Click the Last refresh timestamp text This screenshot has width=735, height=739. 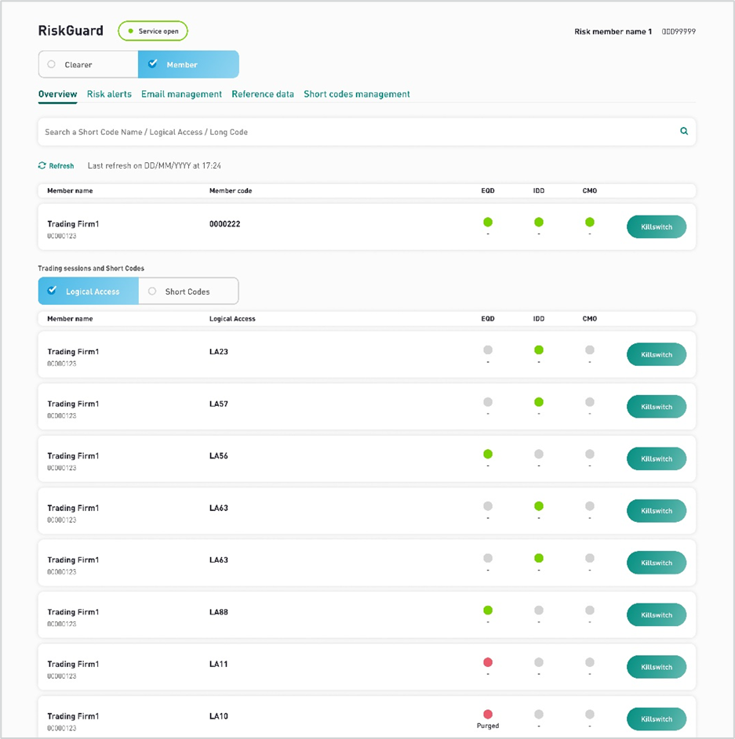coord(155,166)
